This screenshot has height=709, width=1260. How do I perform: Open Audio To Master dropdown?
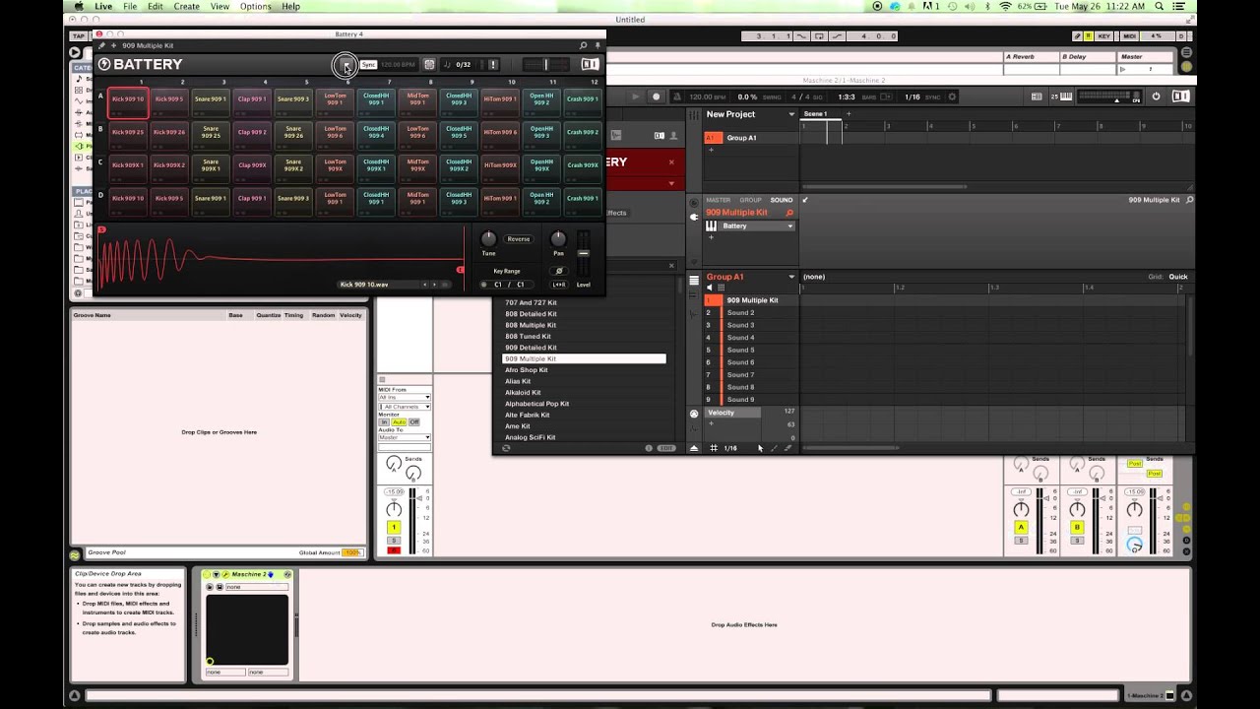tap(405, 437)
